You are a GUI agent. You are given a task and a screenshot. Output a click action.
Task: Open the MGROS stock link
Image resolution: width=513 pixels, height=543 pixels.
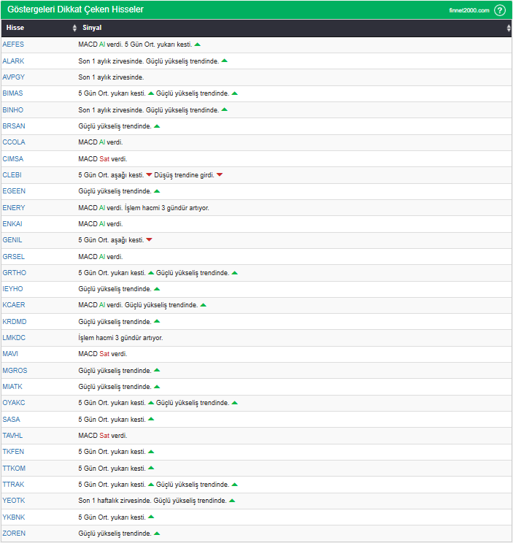[15, 371]
